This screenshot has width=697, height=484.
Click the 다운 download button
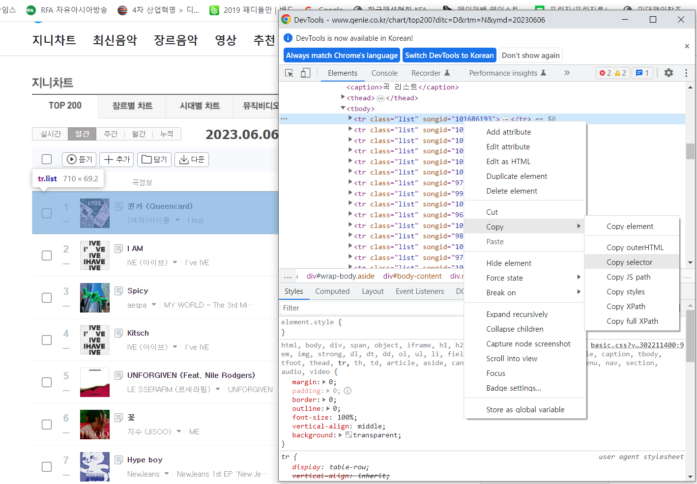(x=192, y=159)
